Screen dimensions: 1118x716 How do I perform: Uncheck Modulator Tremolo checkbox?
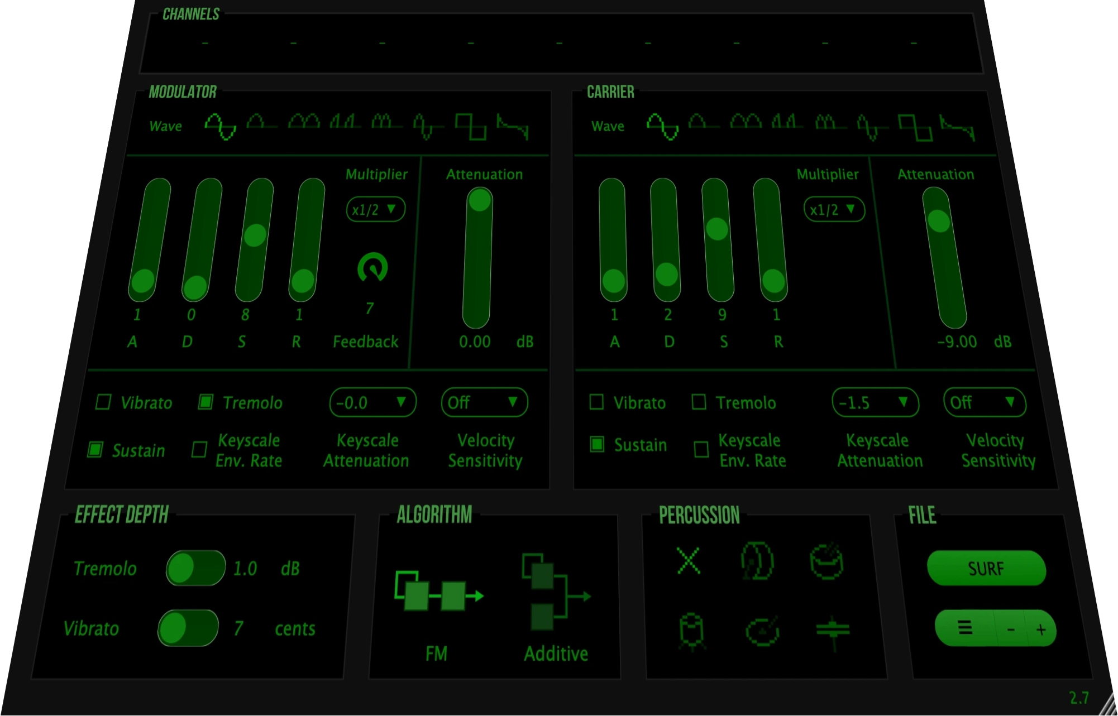pos(206,402)
